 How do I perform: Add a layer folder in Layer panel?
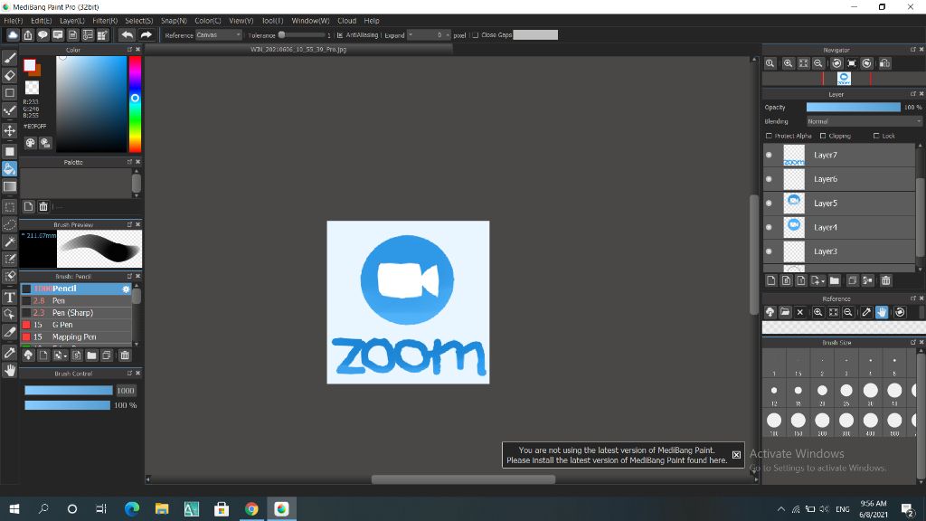834,280
